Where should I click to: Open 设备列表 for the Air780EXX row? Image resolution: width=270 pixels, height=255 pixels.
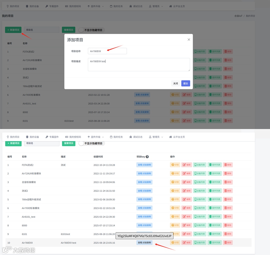pos(200,243)
